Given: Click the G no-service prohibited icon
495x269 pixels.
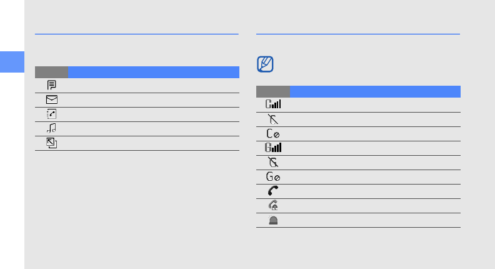Looking at the screenshot, I should 273,176.
